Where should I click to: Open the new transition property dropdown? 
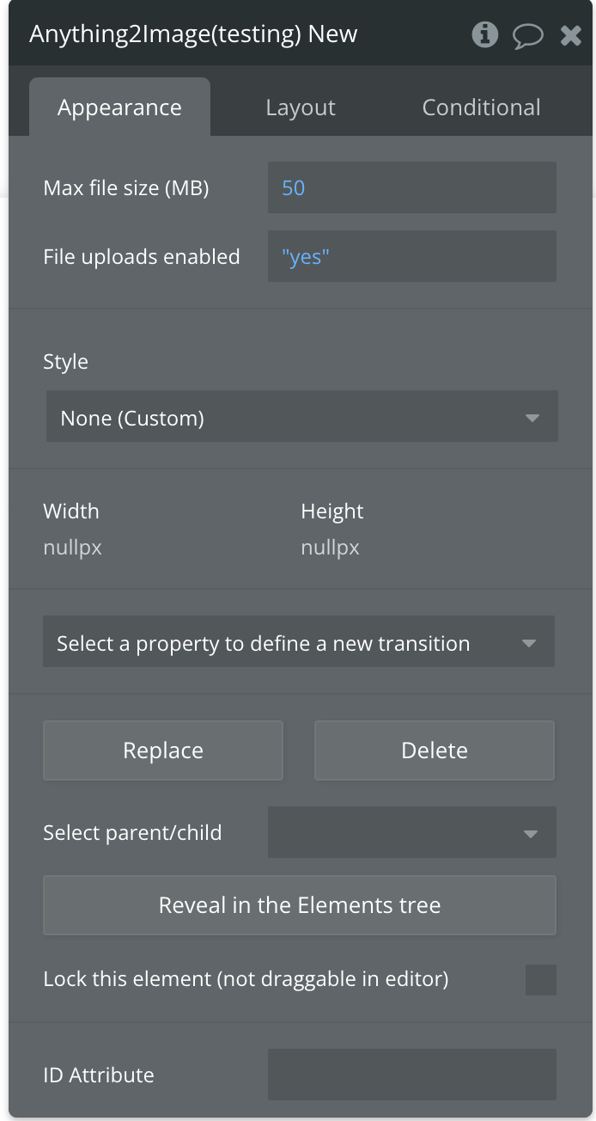pyautogui.click(x=299, y=642)
